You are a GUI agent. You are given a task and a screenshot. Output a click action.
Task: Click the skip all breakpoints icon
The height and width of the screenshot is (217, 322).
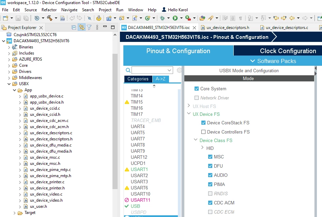tap(89, 18)
